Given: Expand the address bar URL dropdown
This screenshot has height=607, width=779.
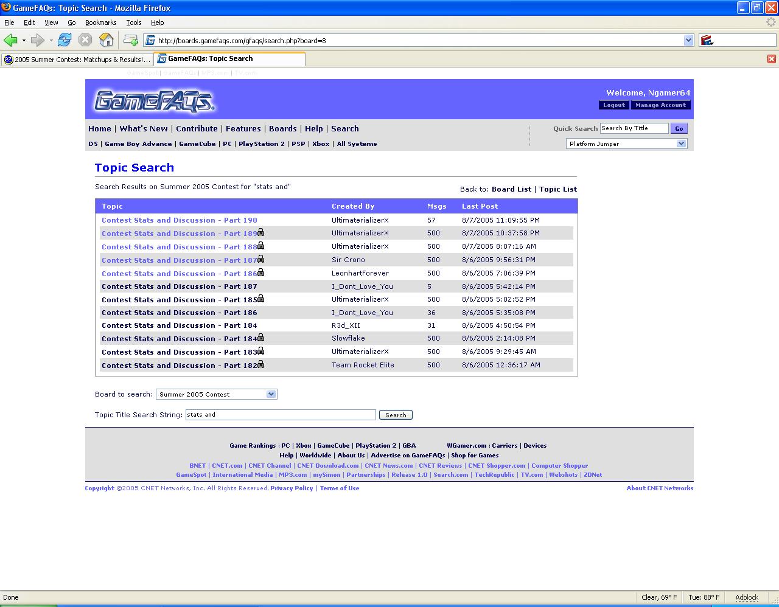Looking at the screenshot, I should coord(688,41).
